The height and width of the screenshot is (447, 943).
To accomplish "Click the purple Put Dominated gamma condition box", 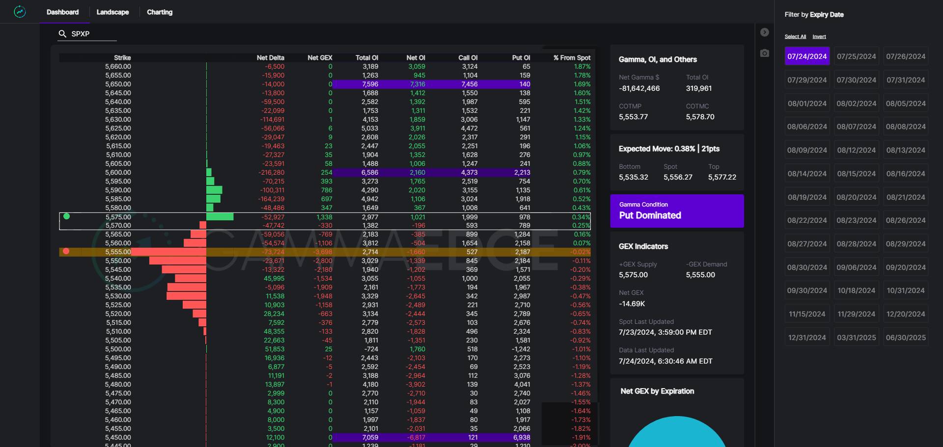I will click(677, 211).
